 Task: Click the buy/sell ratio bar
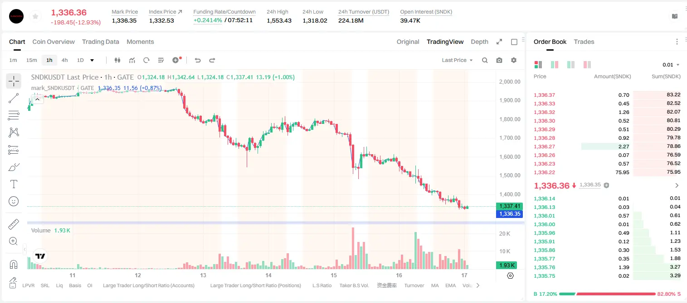(x=608, y=294)
